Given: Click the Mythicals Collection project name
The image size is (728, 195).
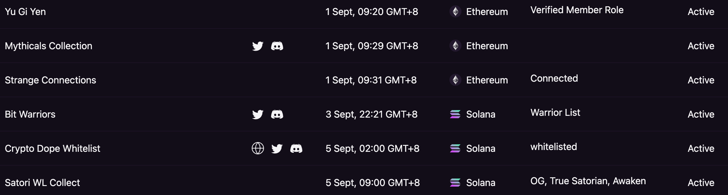Looking at the screenshot, I should [48, 46].
